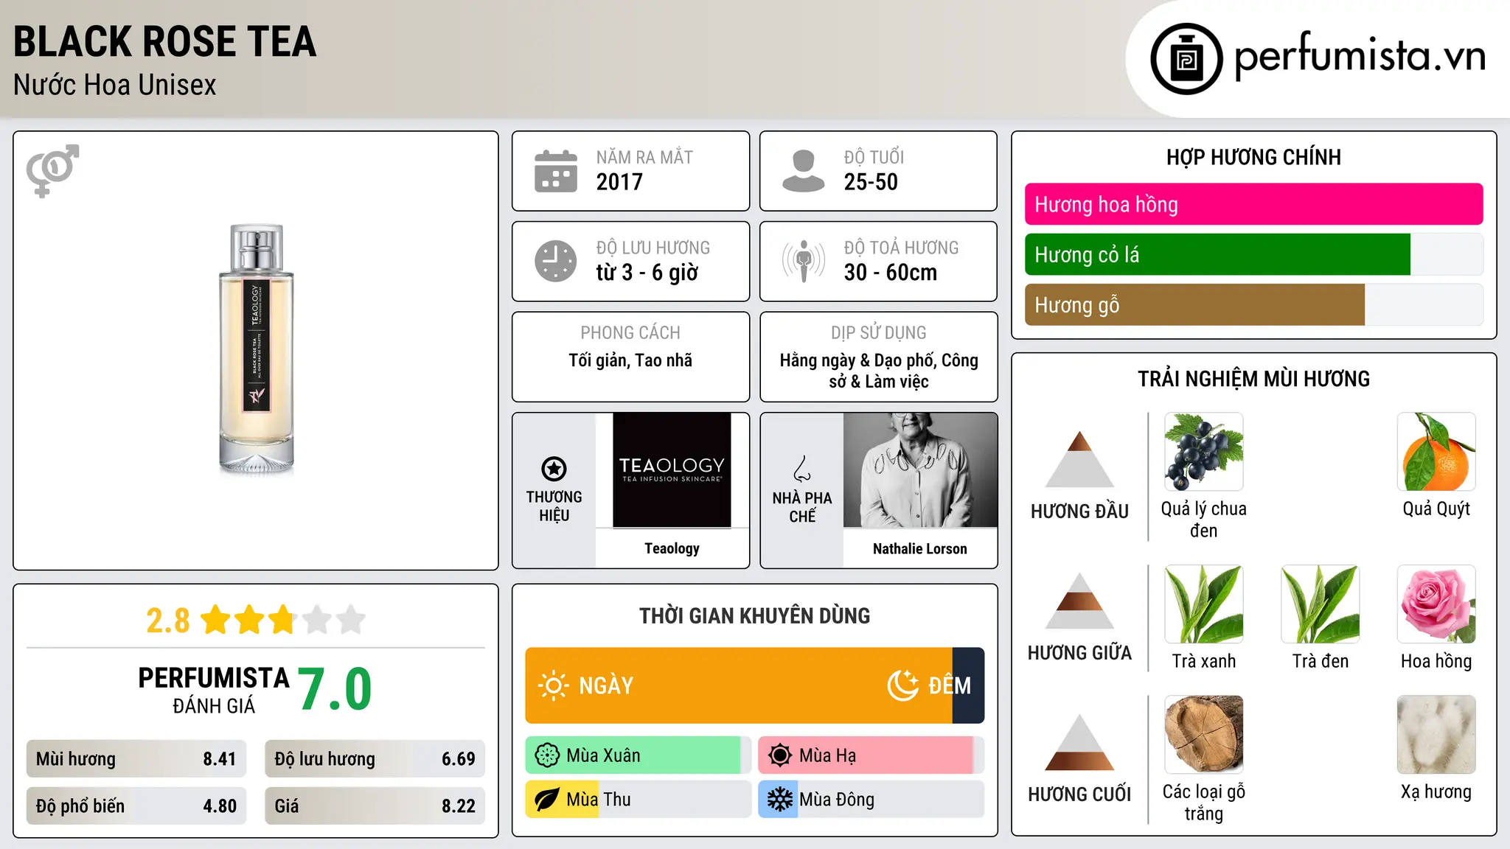Click the summer sun icon
The image size is (1510, 849).
(780, 755)
